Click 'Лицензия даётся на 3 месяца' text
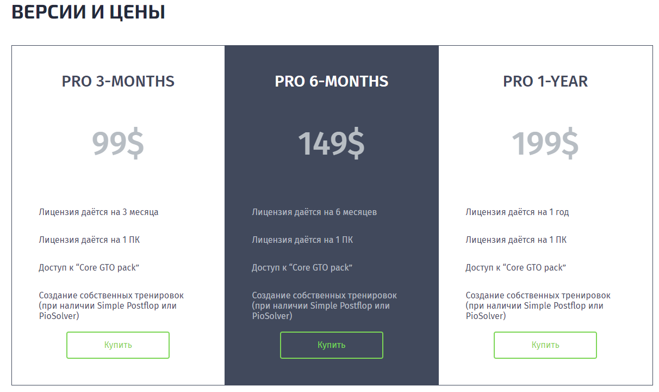Screen dimensions: 659x392 [98, 212]
